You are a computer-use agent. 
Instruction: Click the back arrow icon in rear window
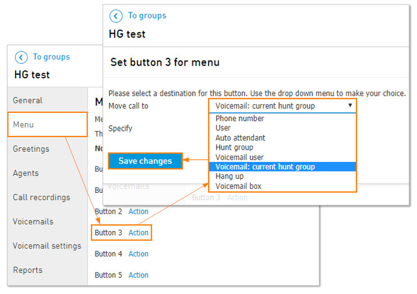pos(21,57)
